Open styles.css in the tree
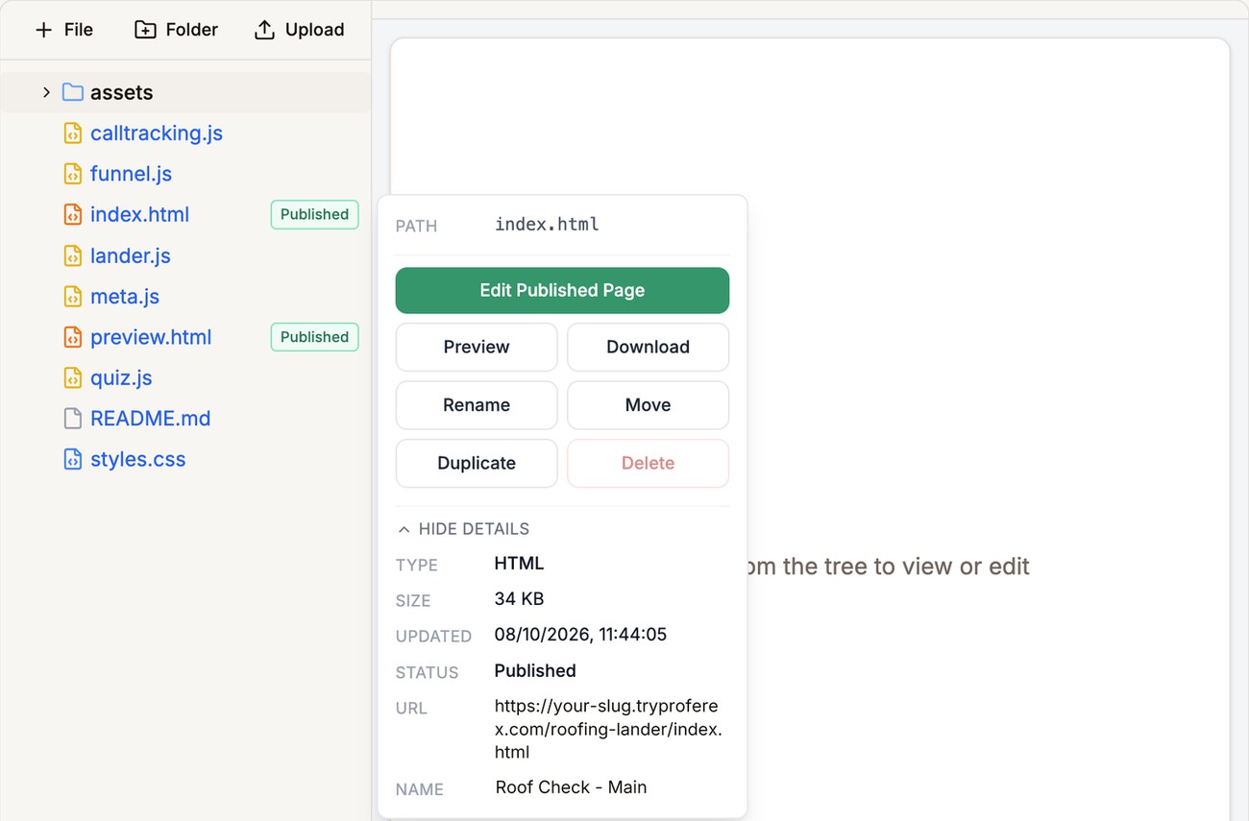This screenshot has height=821, width=1249. click(x=137, y=459)
